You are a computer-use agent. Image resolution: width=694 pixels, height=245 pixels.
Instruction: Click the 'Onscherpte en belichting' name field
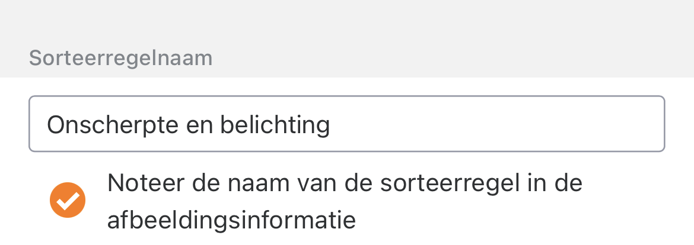[x=346, y=124]
